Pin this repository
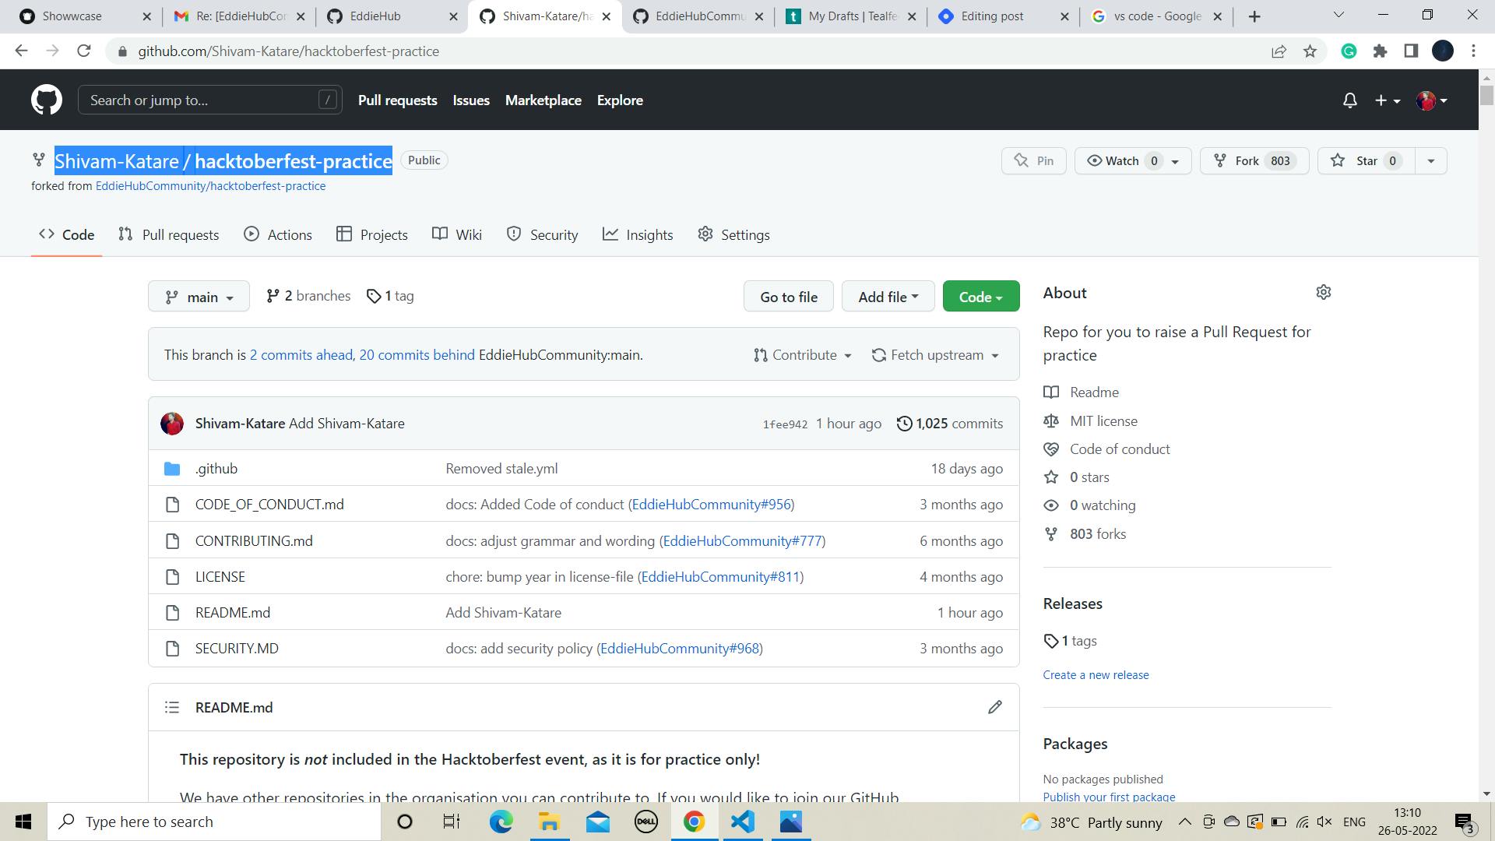The image size is (1495, 841). (x=1034, y=160)
